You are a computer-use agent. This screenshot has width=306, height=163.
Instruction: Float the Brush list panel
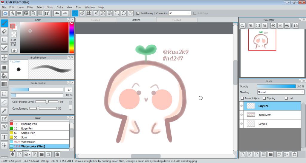pos(69,118)
